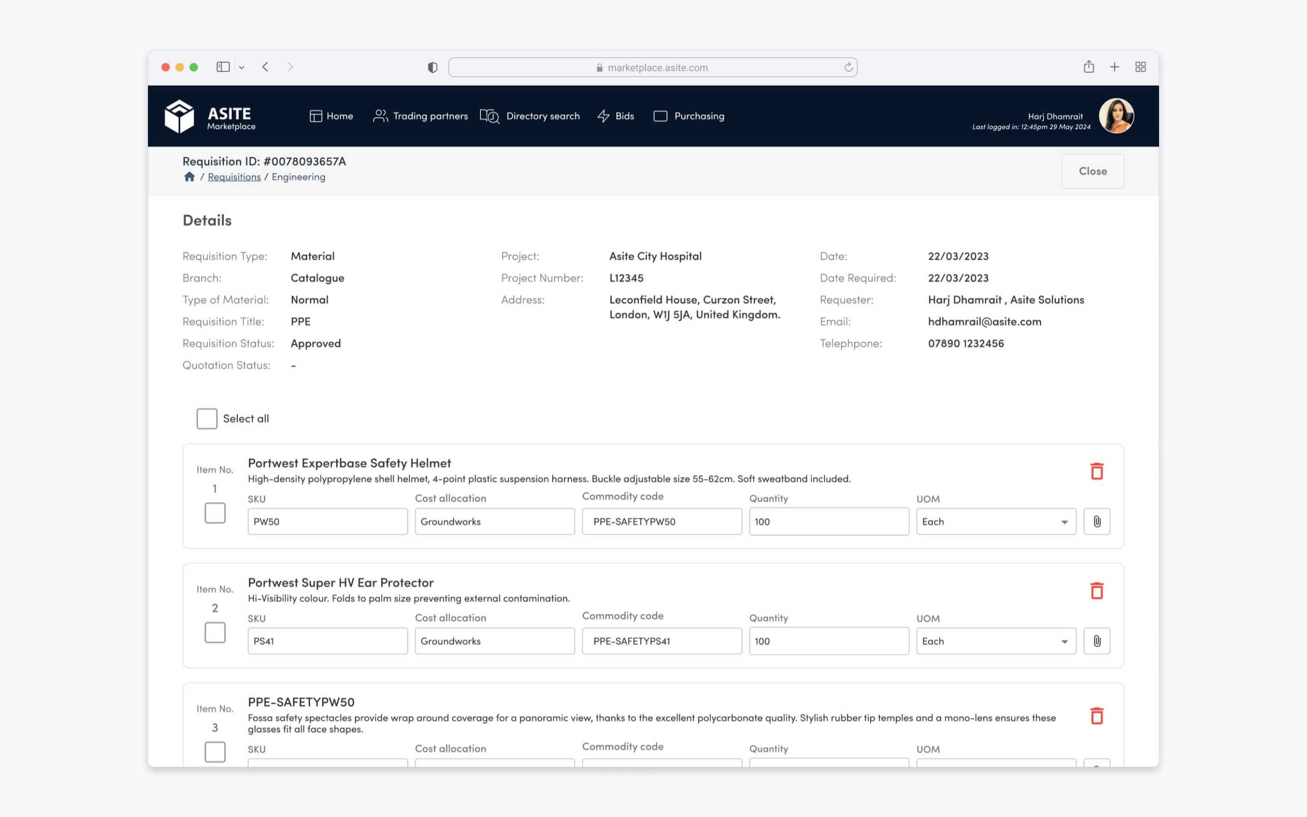Image resolution: width=1307 pixels, height=817 pixels.
Task: Click Harj Dhamrait profile avatar
Action: point(1116,116)
